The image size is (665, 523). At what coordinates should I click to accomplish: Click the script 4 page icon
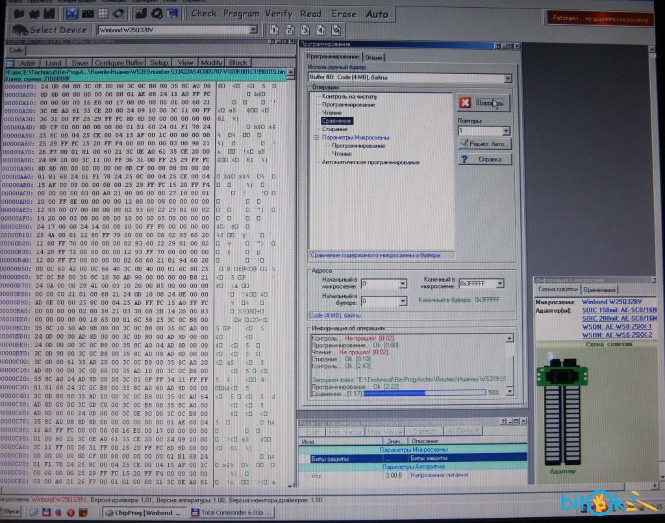pyautogui.click(x=321, y=30)
